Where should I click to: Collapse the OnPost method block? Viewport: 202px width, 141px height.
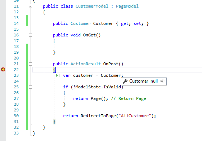pos(30,64)
